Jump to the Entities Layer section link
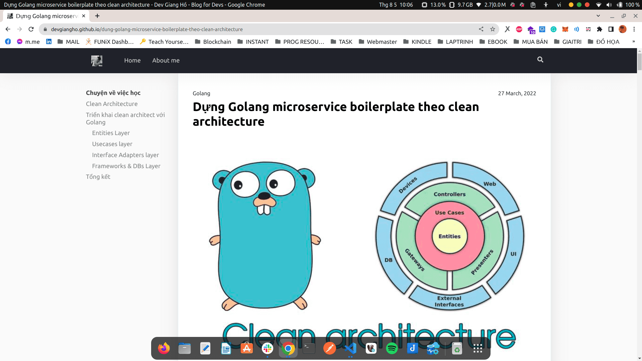 (x=111, y=133)
